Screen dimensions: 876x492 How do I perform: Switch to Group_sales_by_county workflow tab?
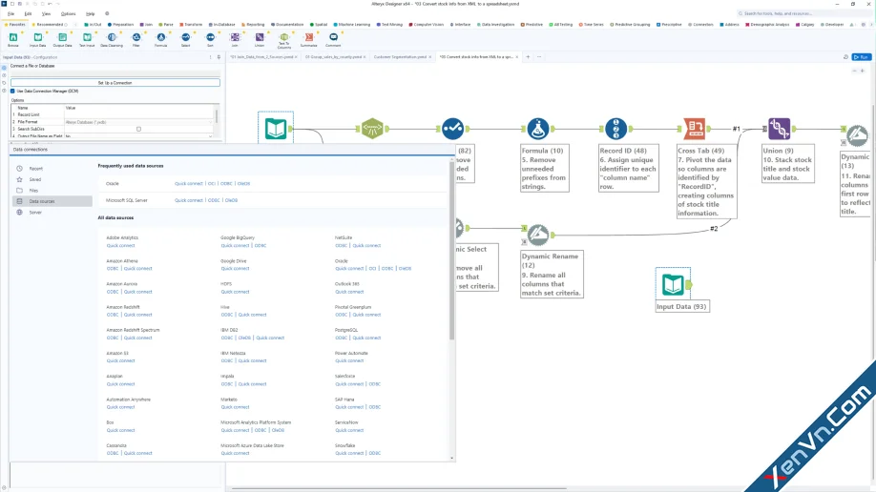[333, 57]
